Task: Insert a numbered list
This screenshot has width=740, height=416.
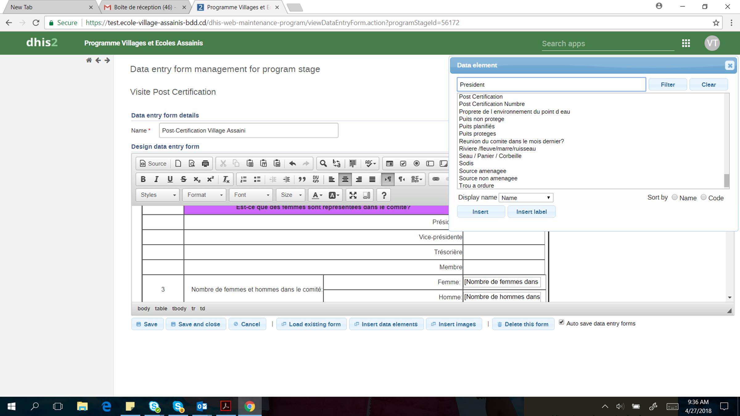Action: pyautogui.click(x=244, y=179)
